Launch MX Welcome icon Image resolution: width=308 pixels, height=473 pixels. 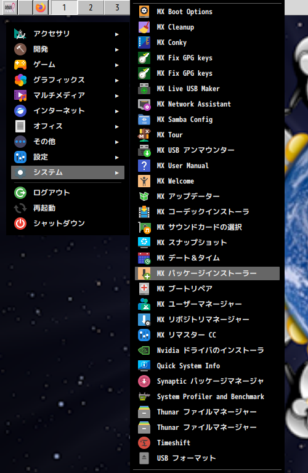pyautogui.click(x=144, y=180)
